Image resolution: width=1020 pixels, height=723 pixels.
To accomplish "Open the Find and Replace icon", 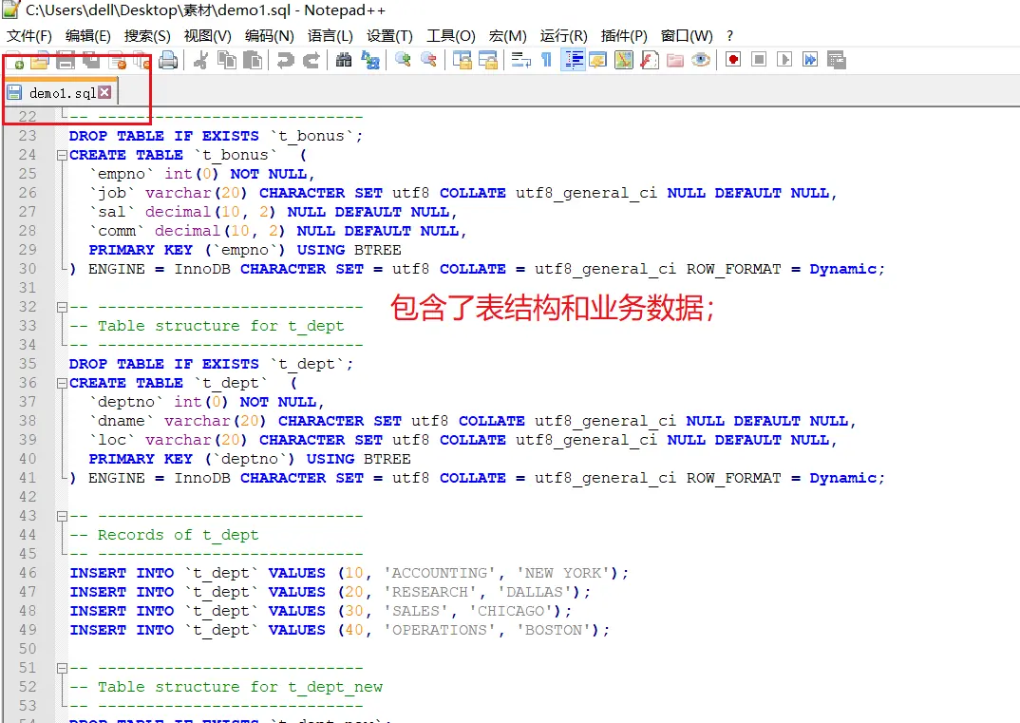I will tap(369, 61).
